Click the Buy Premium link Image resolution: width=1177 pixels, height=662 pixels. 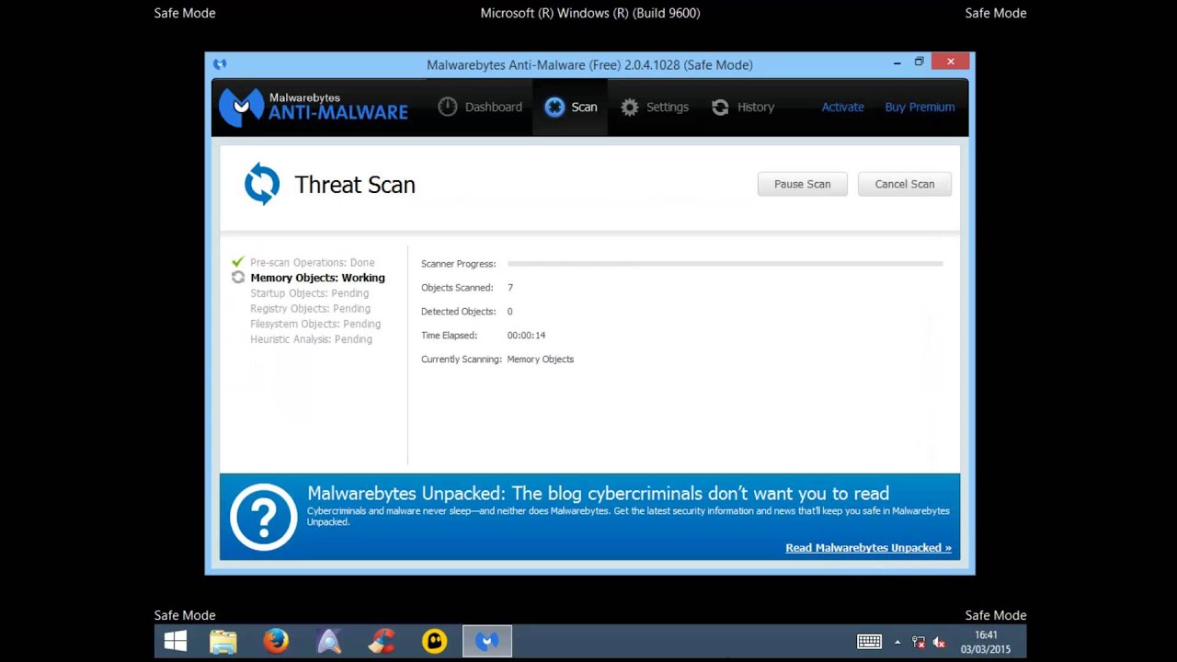pyautogui.click(x=920, y=108)
